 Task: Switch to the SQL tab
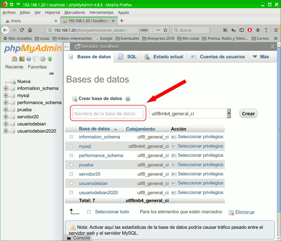(x=127, y=57)
